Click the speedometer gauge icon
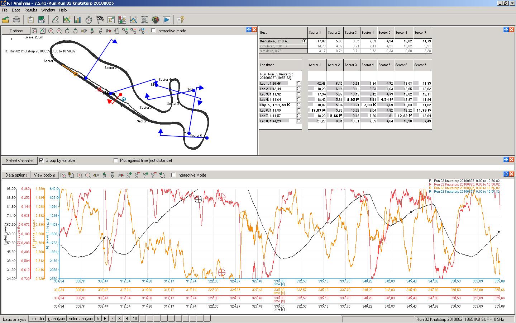Viewport: 516px width, 323px height. (156, 20)
